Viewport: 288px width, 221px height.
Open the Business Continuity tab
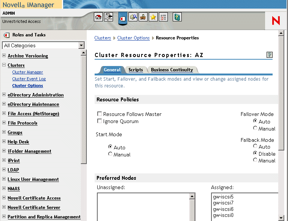pos(172,70)
